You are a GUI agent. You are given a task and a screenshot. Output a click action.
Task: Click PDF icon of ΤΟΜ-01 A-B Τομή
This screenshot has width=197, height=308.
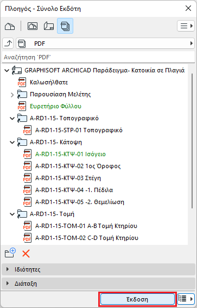27,226
